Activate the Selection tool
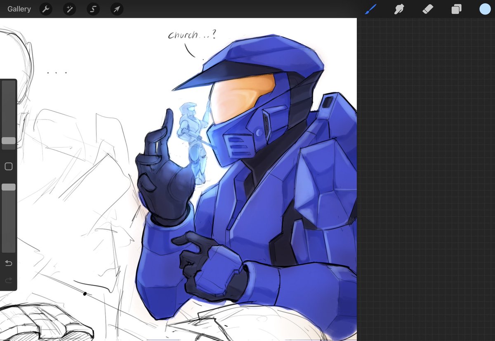495x341 pixels. (x=93, y=9)
